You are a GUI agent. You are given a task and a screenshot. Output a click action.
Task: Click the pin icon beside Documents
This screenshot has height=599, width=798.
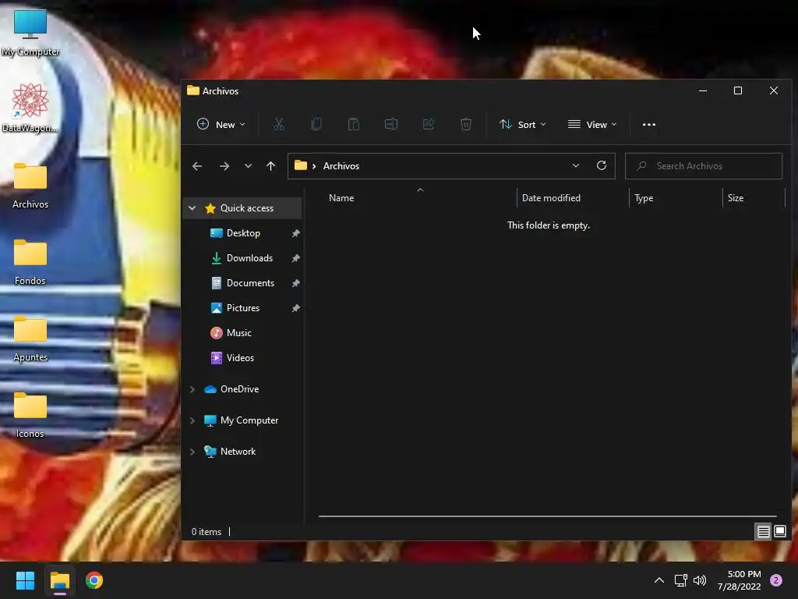[295, 283]
